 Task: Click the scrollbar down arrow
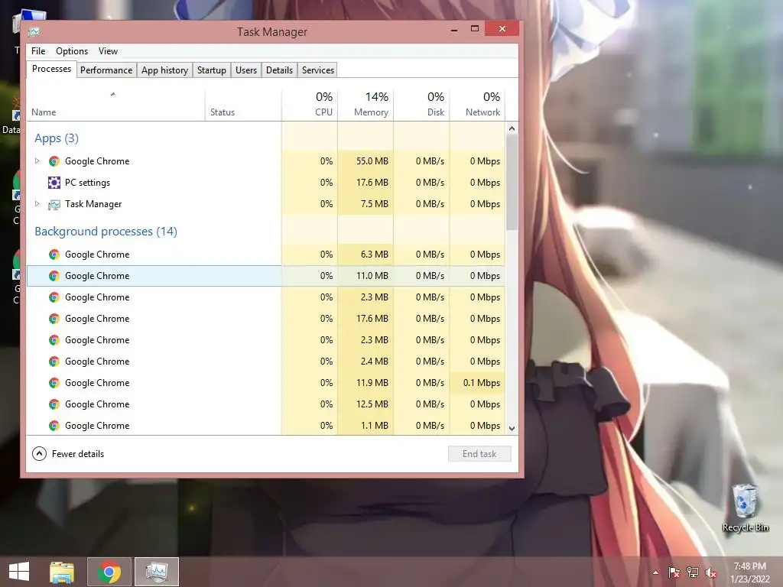tap(512, 428)
